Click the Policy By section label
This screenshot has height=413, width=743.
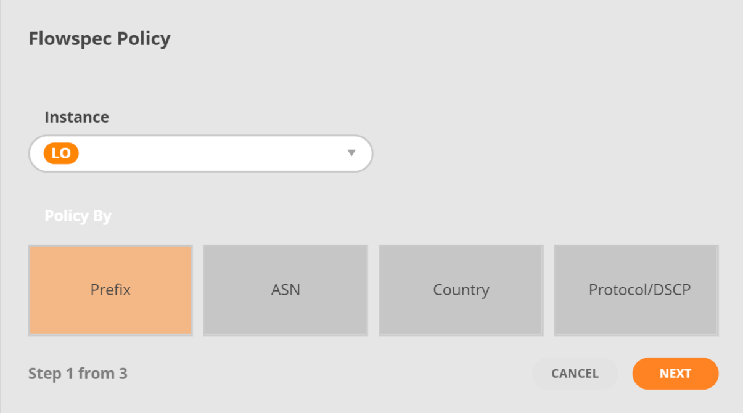78,216
